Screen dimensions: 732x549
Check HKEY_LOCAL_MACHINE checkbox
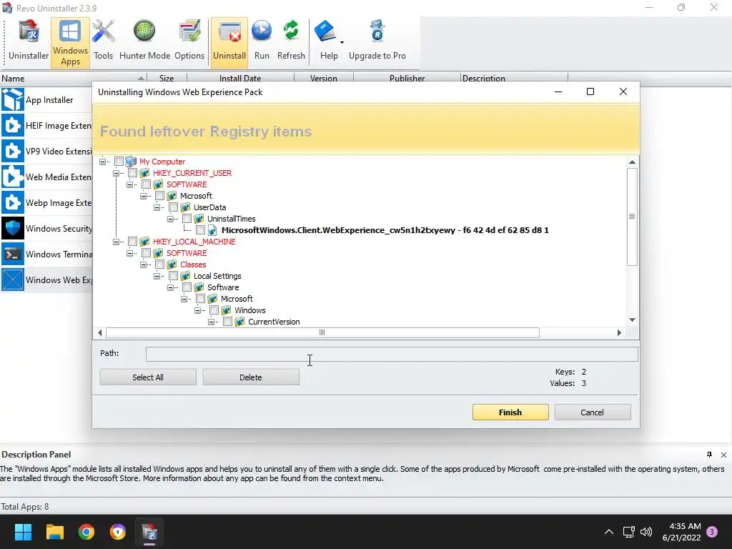coord(132,242)
